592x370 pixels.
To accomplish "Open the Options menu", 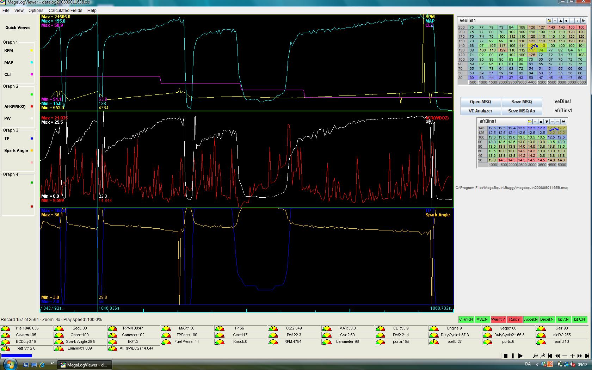I will pyautogui.click(x=36, y=10).
